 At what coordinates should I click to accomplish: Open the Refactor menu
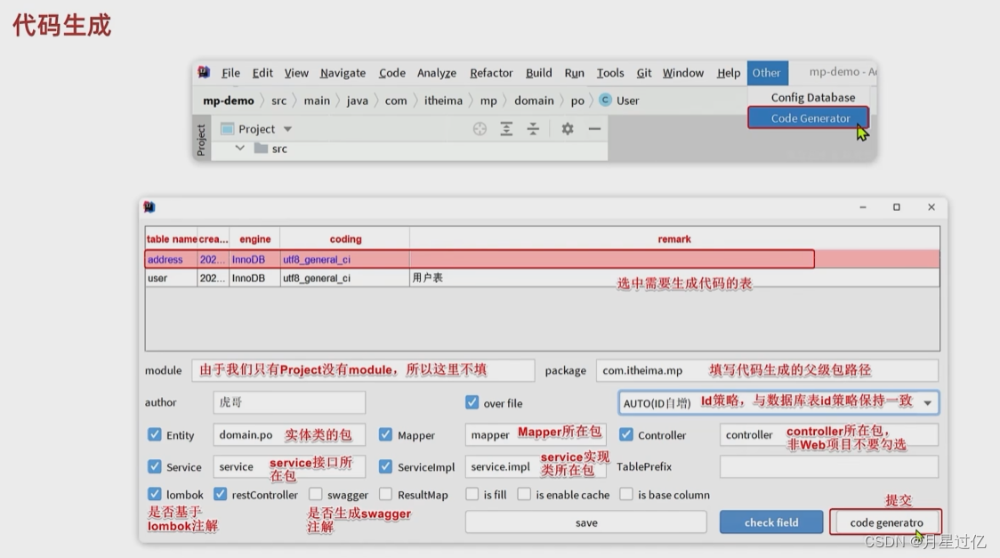point(491,73)
